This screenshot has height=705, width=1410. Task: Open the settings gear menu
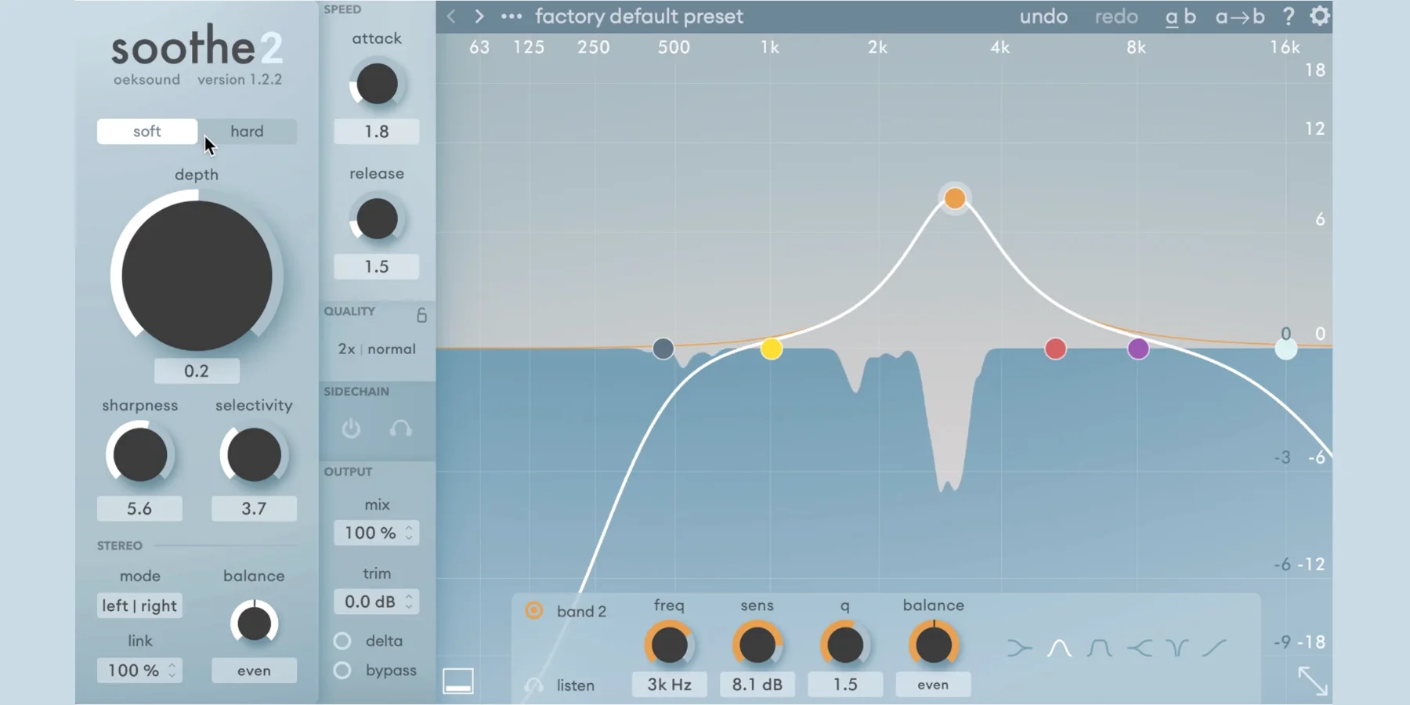coord(1319,16)
